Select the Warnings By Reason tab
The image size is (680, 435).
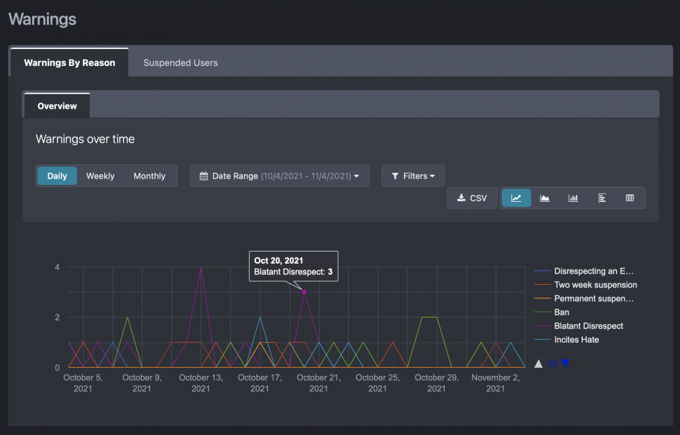pyautogui.click(x=69, y=63)
